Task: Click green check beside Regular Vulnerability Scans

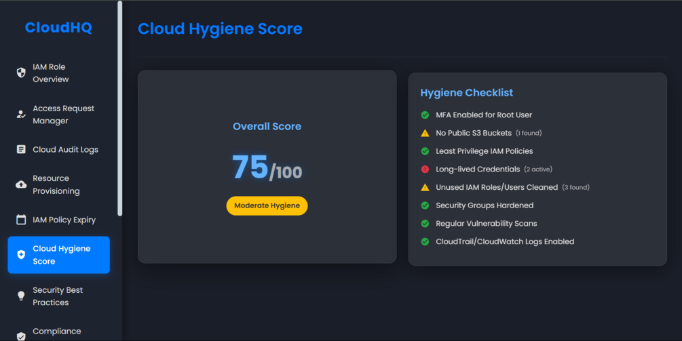Action: coord(425,224)
